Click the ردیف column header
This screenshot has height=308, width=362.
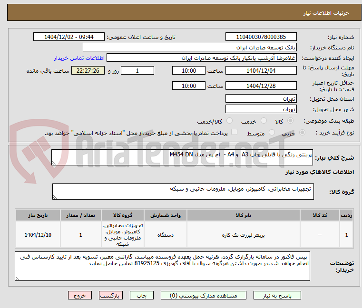click(346, 215)
